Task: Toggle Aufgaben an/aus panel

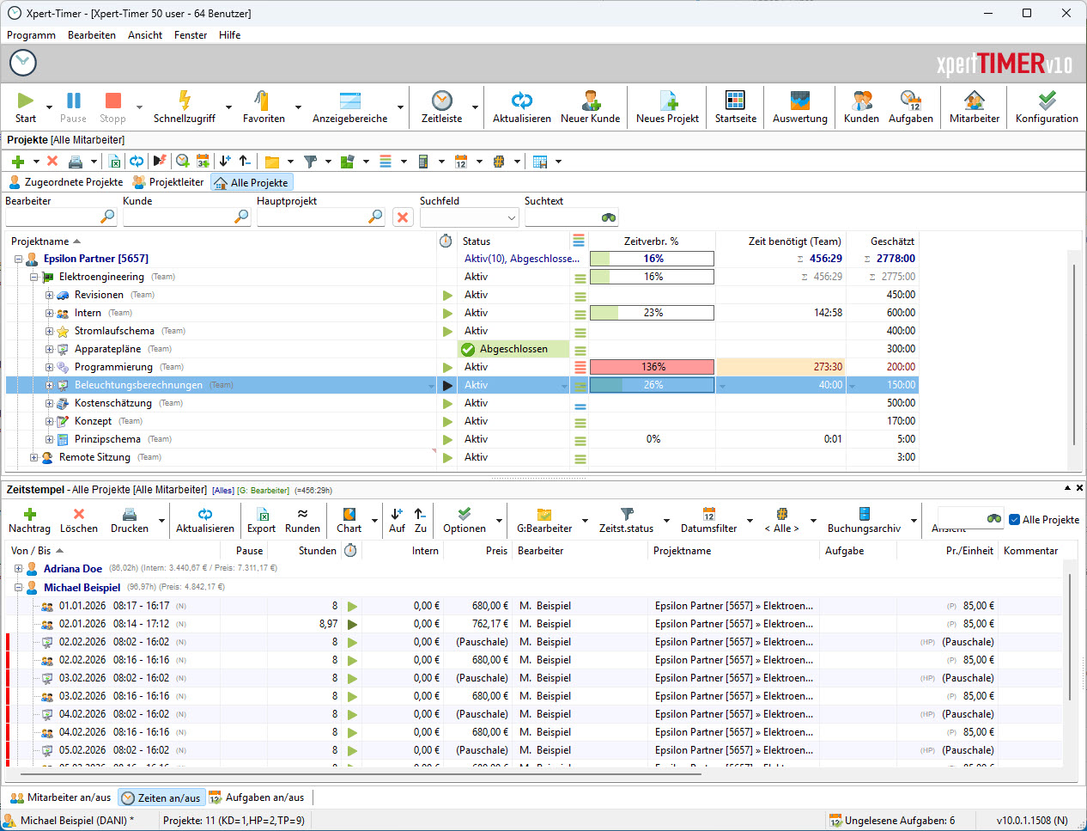Action: point(257,797)
